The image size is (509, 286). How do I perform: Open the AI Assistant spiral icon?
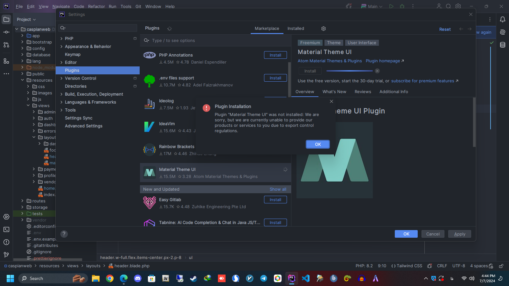pyautogui.click(x=503, y=32)
